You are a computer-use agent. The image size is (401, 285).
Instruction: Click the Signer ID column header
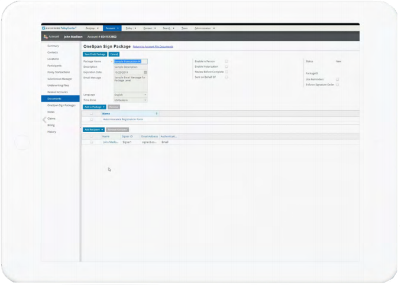[x=127, y=136]
